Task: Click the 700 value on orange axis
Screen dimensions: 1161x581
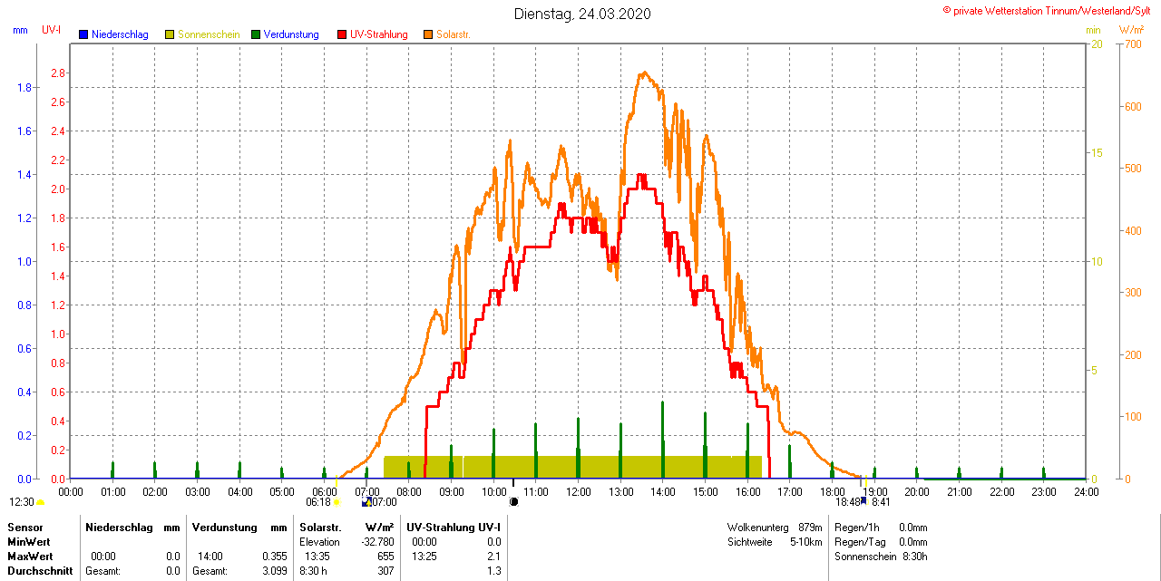Action: (x=1131, y=44)
